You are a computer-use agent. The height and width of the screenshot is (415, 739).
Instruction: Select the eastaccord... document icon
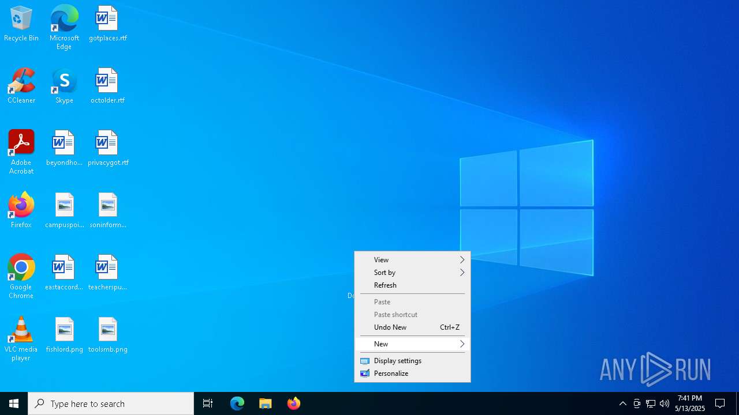(64, 273)
